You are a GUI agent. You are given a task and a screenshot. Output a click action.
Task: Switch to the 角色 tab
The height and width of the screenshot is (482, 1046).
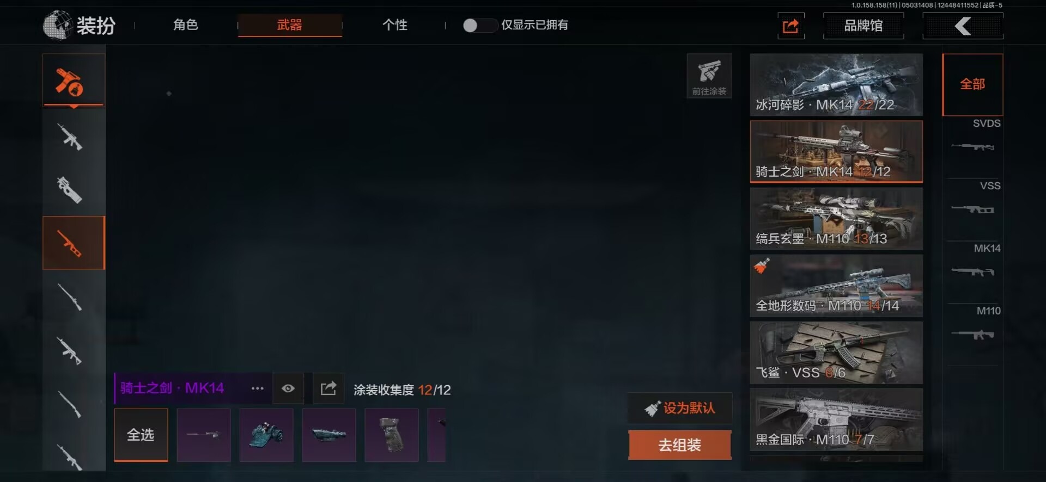pos(185,25)
